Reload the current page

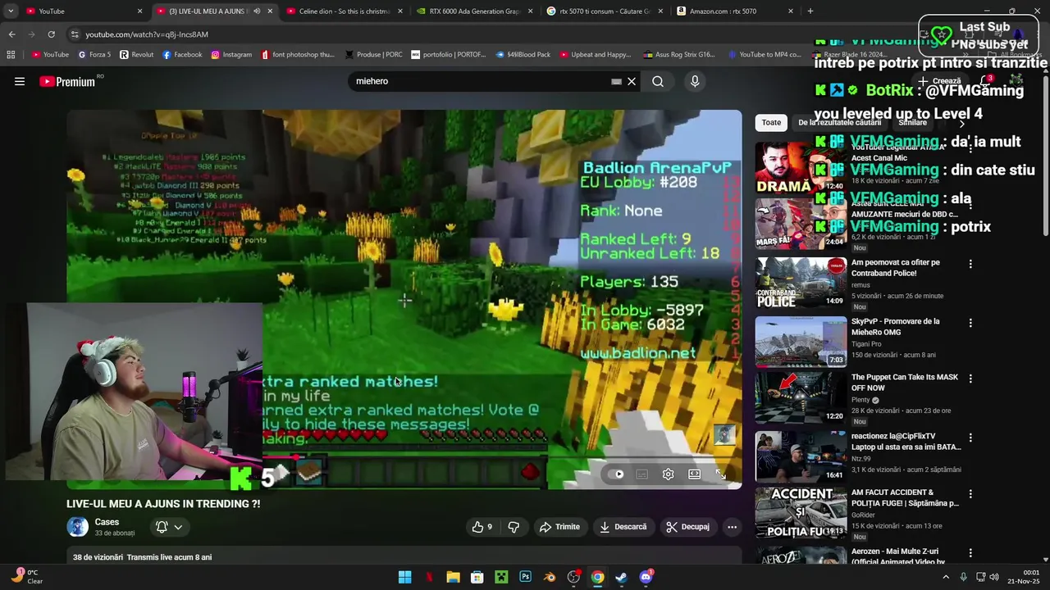tap(51, 34)
